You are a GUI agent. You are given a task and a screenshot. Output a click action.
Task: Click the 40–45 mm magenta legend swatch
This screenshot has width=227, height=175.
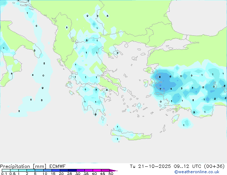click(97, 170)
